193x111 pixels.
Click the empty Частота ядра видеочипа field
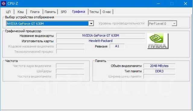pos(70,66)
